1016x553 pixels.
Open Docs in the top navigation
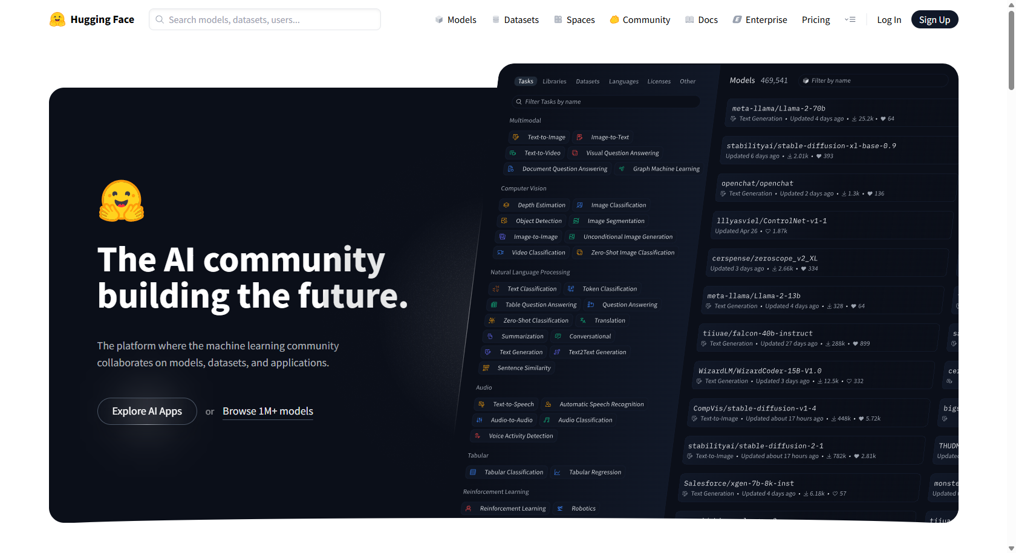coord(702,19)
